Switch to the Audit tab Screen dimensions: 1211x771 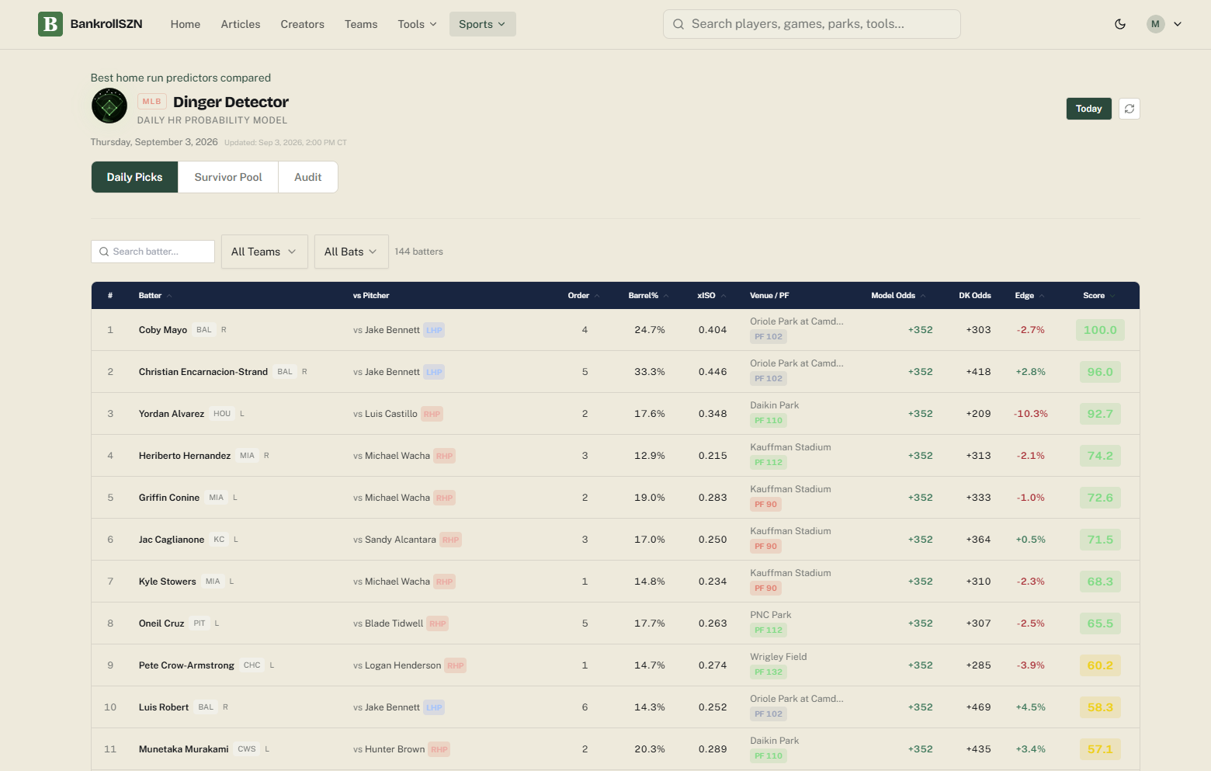coord(308,177)
